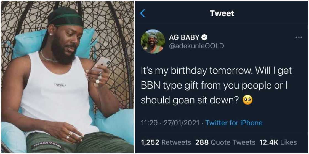
Task: Open AG BABY's round profile avatar
Action: [x=153, y=42]
